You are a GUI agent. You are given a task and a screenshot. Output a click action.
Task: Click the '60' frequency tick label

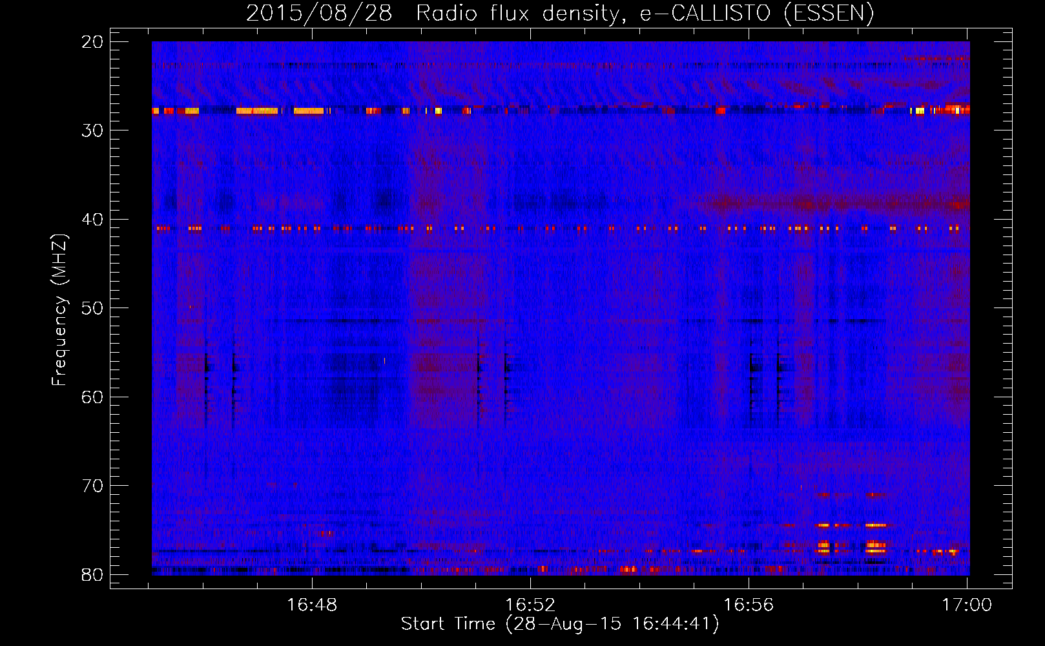pyautogui.click(x=92, y=397)
